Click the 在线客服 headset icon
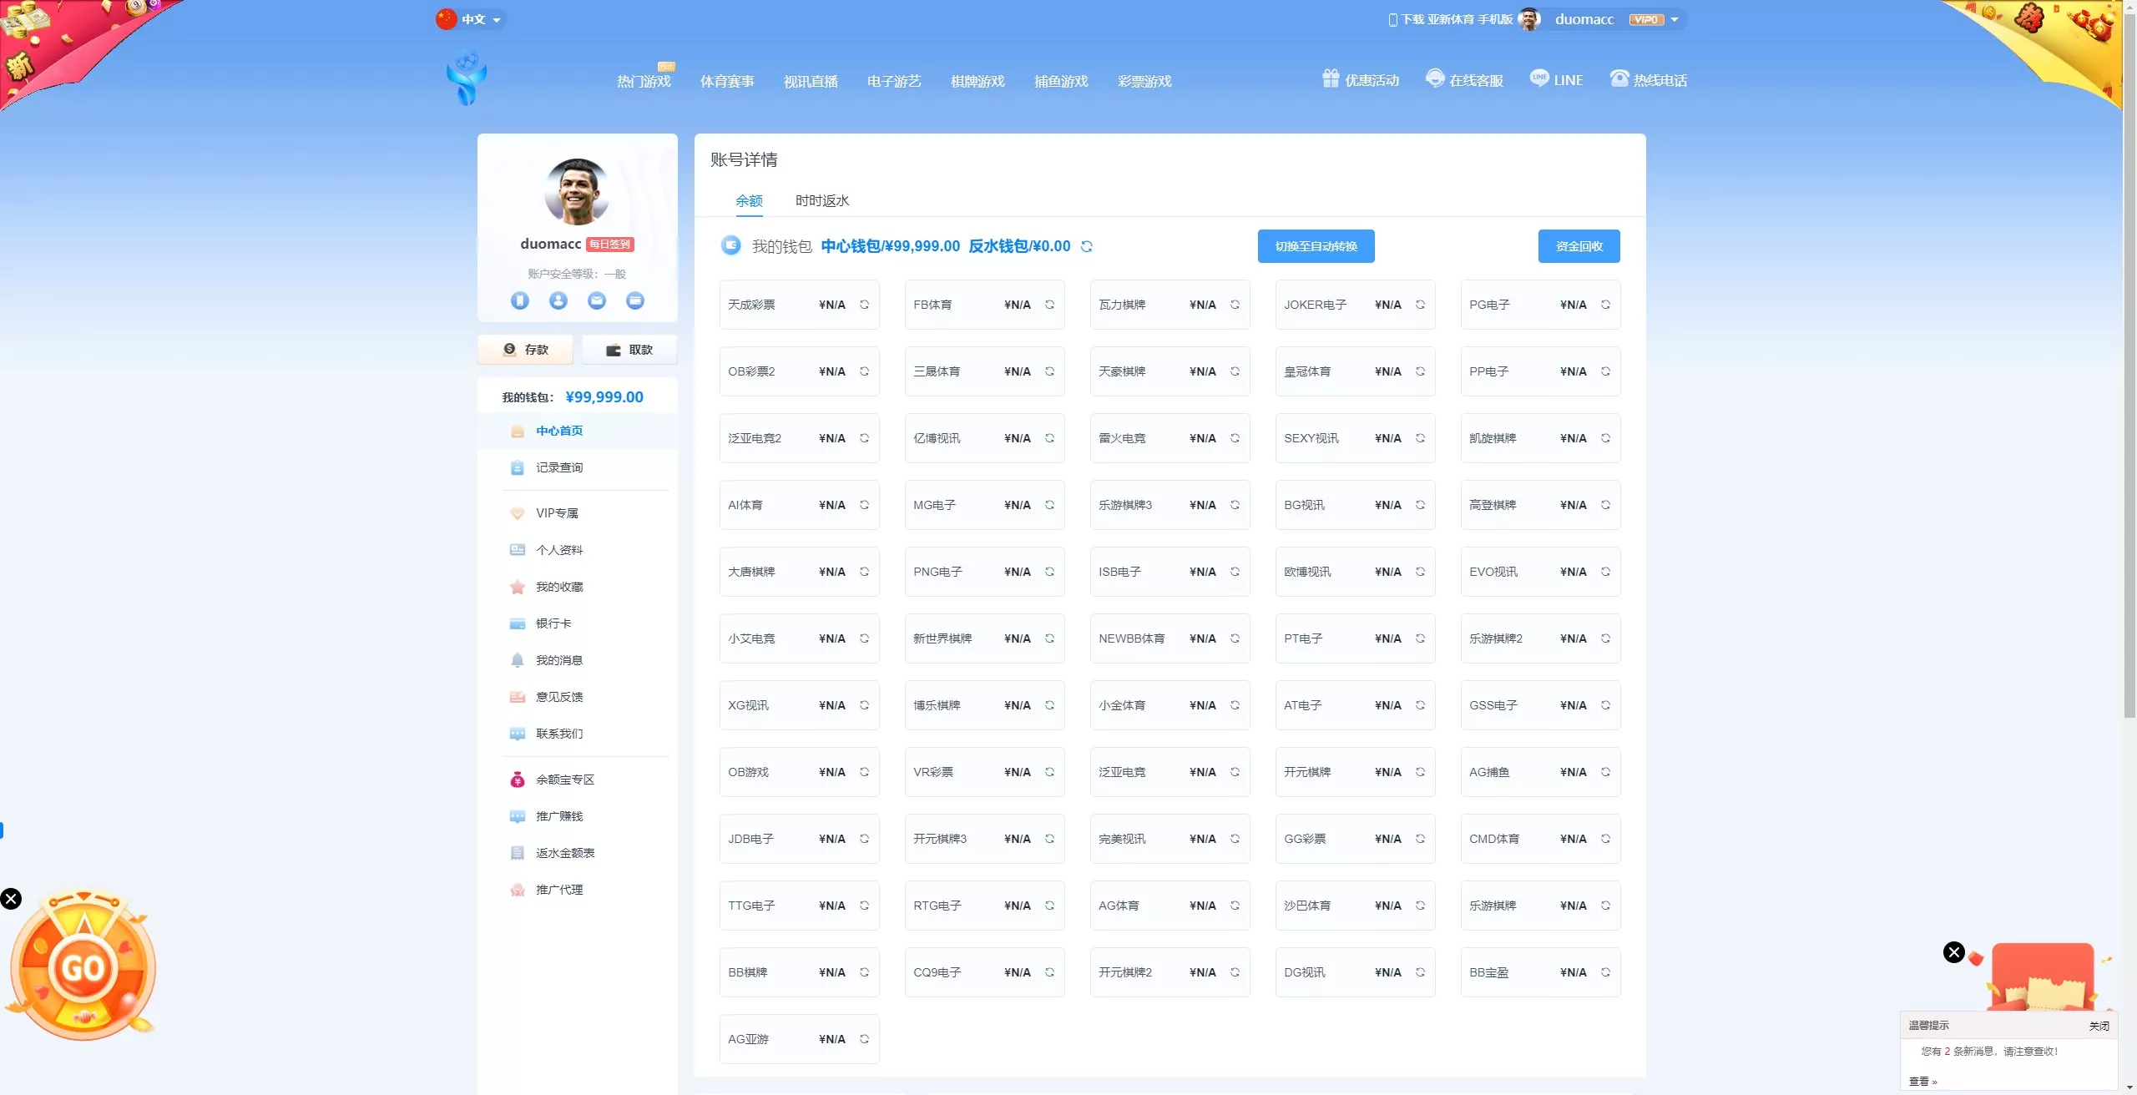The height and width of the screenshot is (1095, 2137). [x=1435, y=78]
